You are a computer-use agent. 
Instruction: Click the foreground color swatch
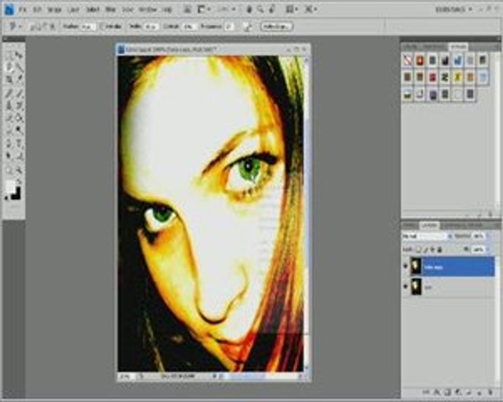10,185
